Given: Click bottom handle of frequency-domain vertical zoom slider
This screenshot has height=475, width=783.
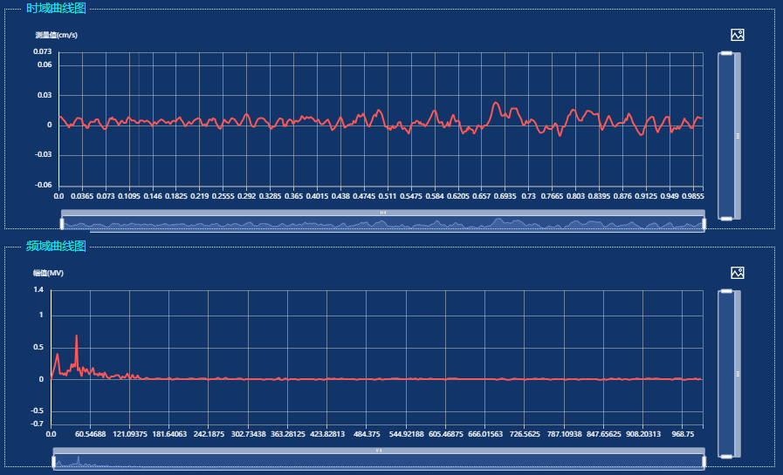Looking at the screenshot, I should pos(725,456).
